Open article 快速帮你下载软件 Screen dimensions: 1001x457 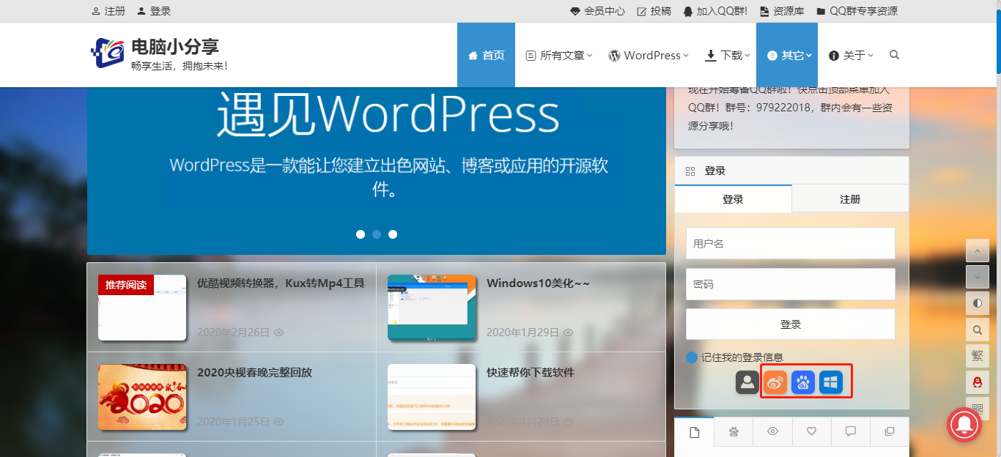coord(531,372)
